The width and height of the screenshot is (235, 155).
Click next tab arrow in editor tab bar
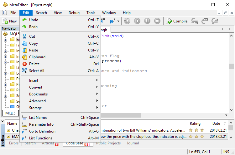(230, 29)
